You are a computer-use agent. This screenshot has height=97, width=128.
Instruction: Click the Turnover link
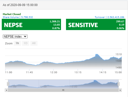pos(109,17)
